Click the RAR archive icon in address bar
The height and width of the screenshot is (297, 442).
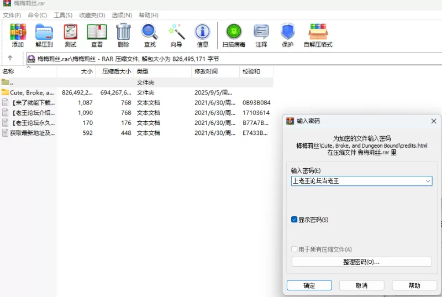(31, 59)
